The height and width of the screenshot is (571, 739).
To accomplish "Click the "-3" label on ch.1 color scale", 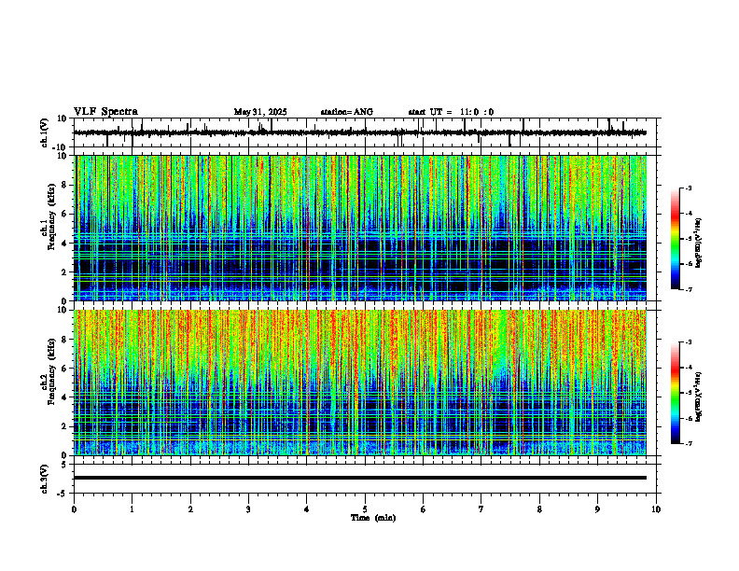I will pos(688,188).
